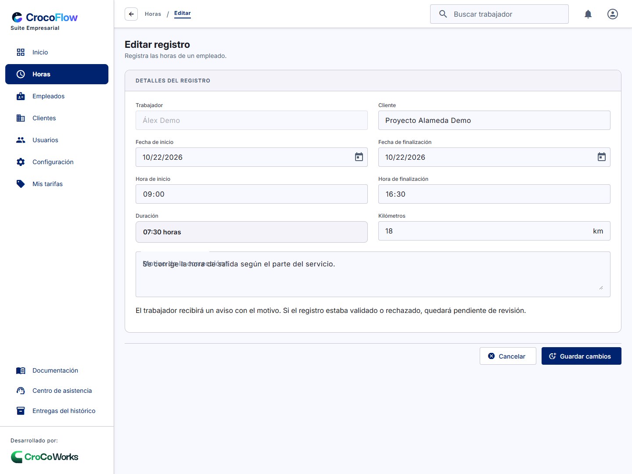
Task: Open the Documentación link
Action: pos(57,370)
